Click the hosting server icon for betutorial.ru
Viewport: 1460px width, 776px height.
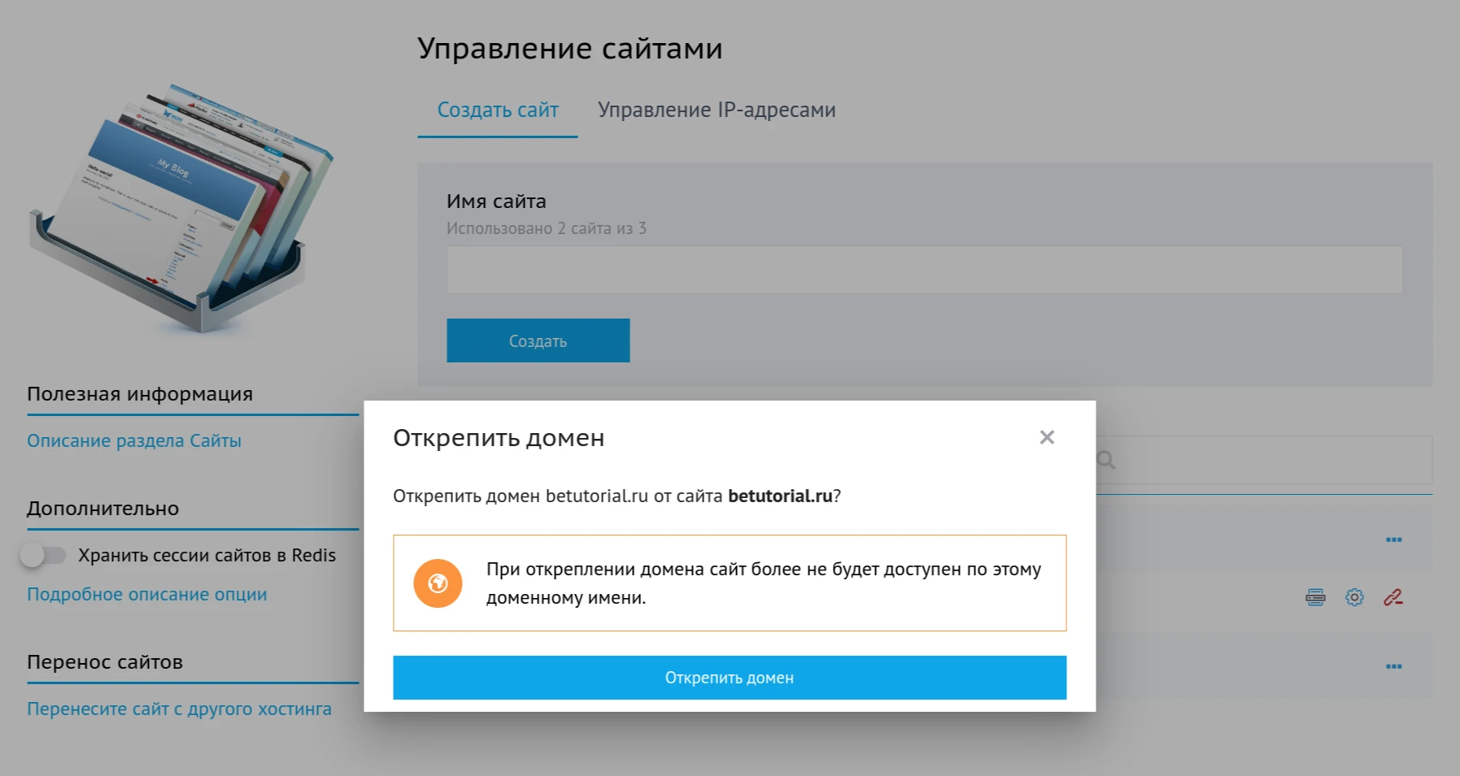(1314, 597)
